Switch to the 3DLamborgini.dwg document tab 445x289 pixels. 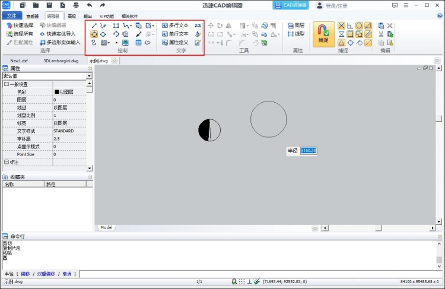(x=61, y=61)
